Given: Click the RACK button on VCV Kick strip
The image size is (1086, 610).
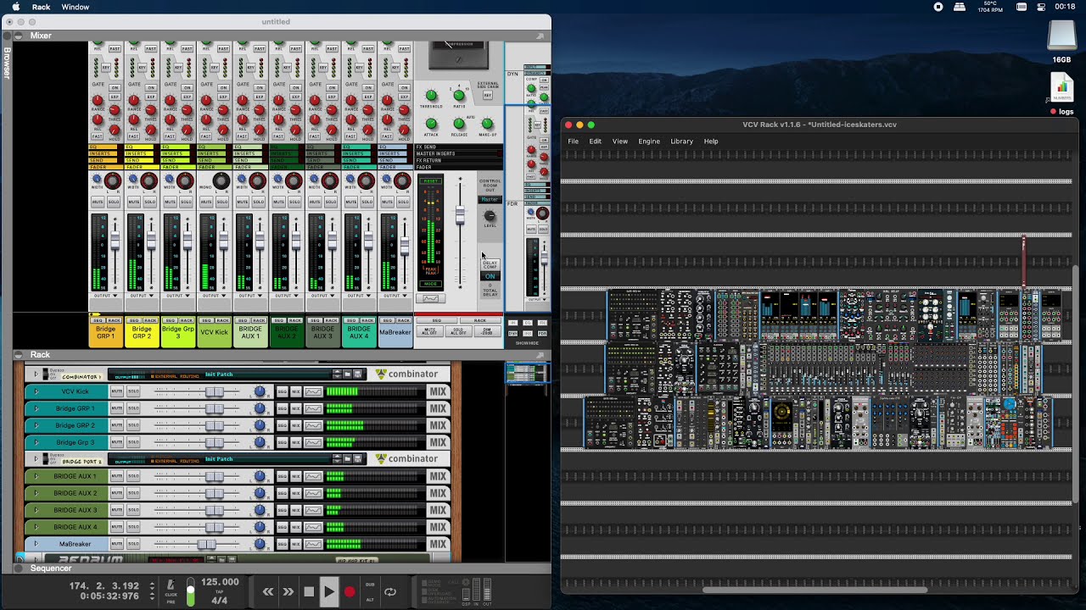Looking at the screenshot, I should (x=223, y=320).
